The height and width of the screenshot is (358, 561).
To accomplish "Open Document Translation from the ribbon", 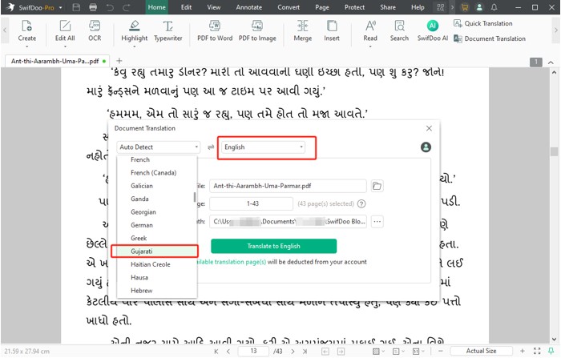I will pos(490,38).
